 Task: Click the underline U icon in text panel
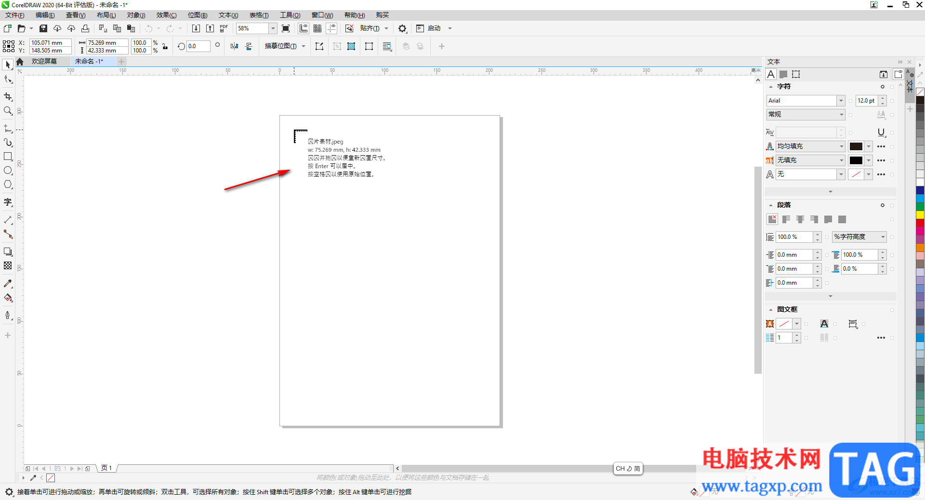(x=881, y=132)
